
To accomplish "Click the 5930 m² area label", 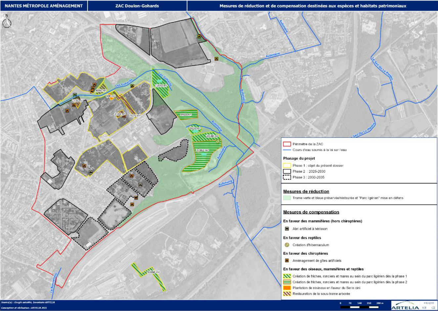I will pyautogui.click(x=195, y=128).
